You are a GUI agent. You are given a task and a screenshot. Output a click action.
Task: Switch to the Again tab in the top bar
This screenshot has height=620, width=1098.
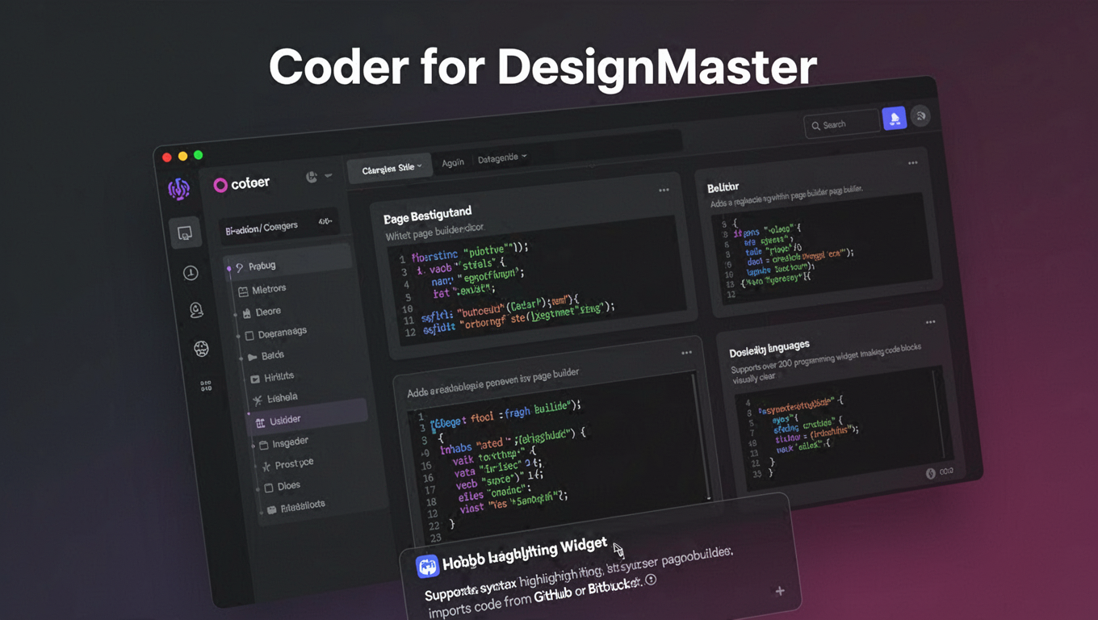[x=452, y=161]
